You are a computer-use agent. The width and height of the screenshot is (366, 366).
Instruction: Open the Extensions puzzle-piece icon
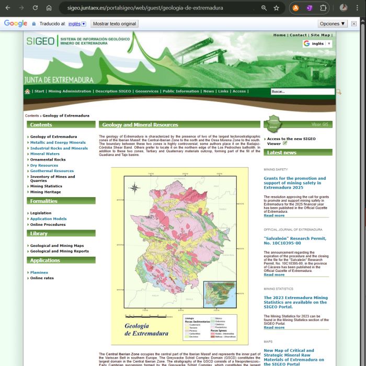(x=323, y=8)
